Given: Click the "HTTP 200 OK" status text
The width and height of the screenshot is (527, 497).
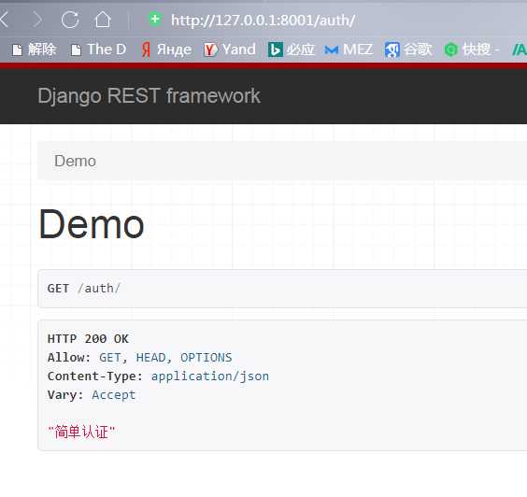Looking at the screenshot, I should 88,339.
